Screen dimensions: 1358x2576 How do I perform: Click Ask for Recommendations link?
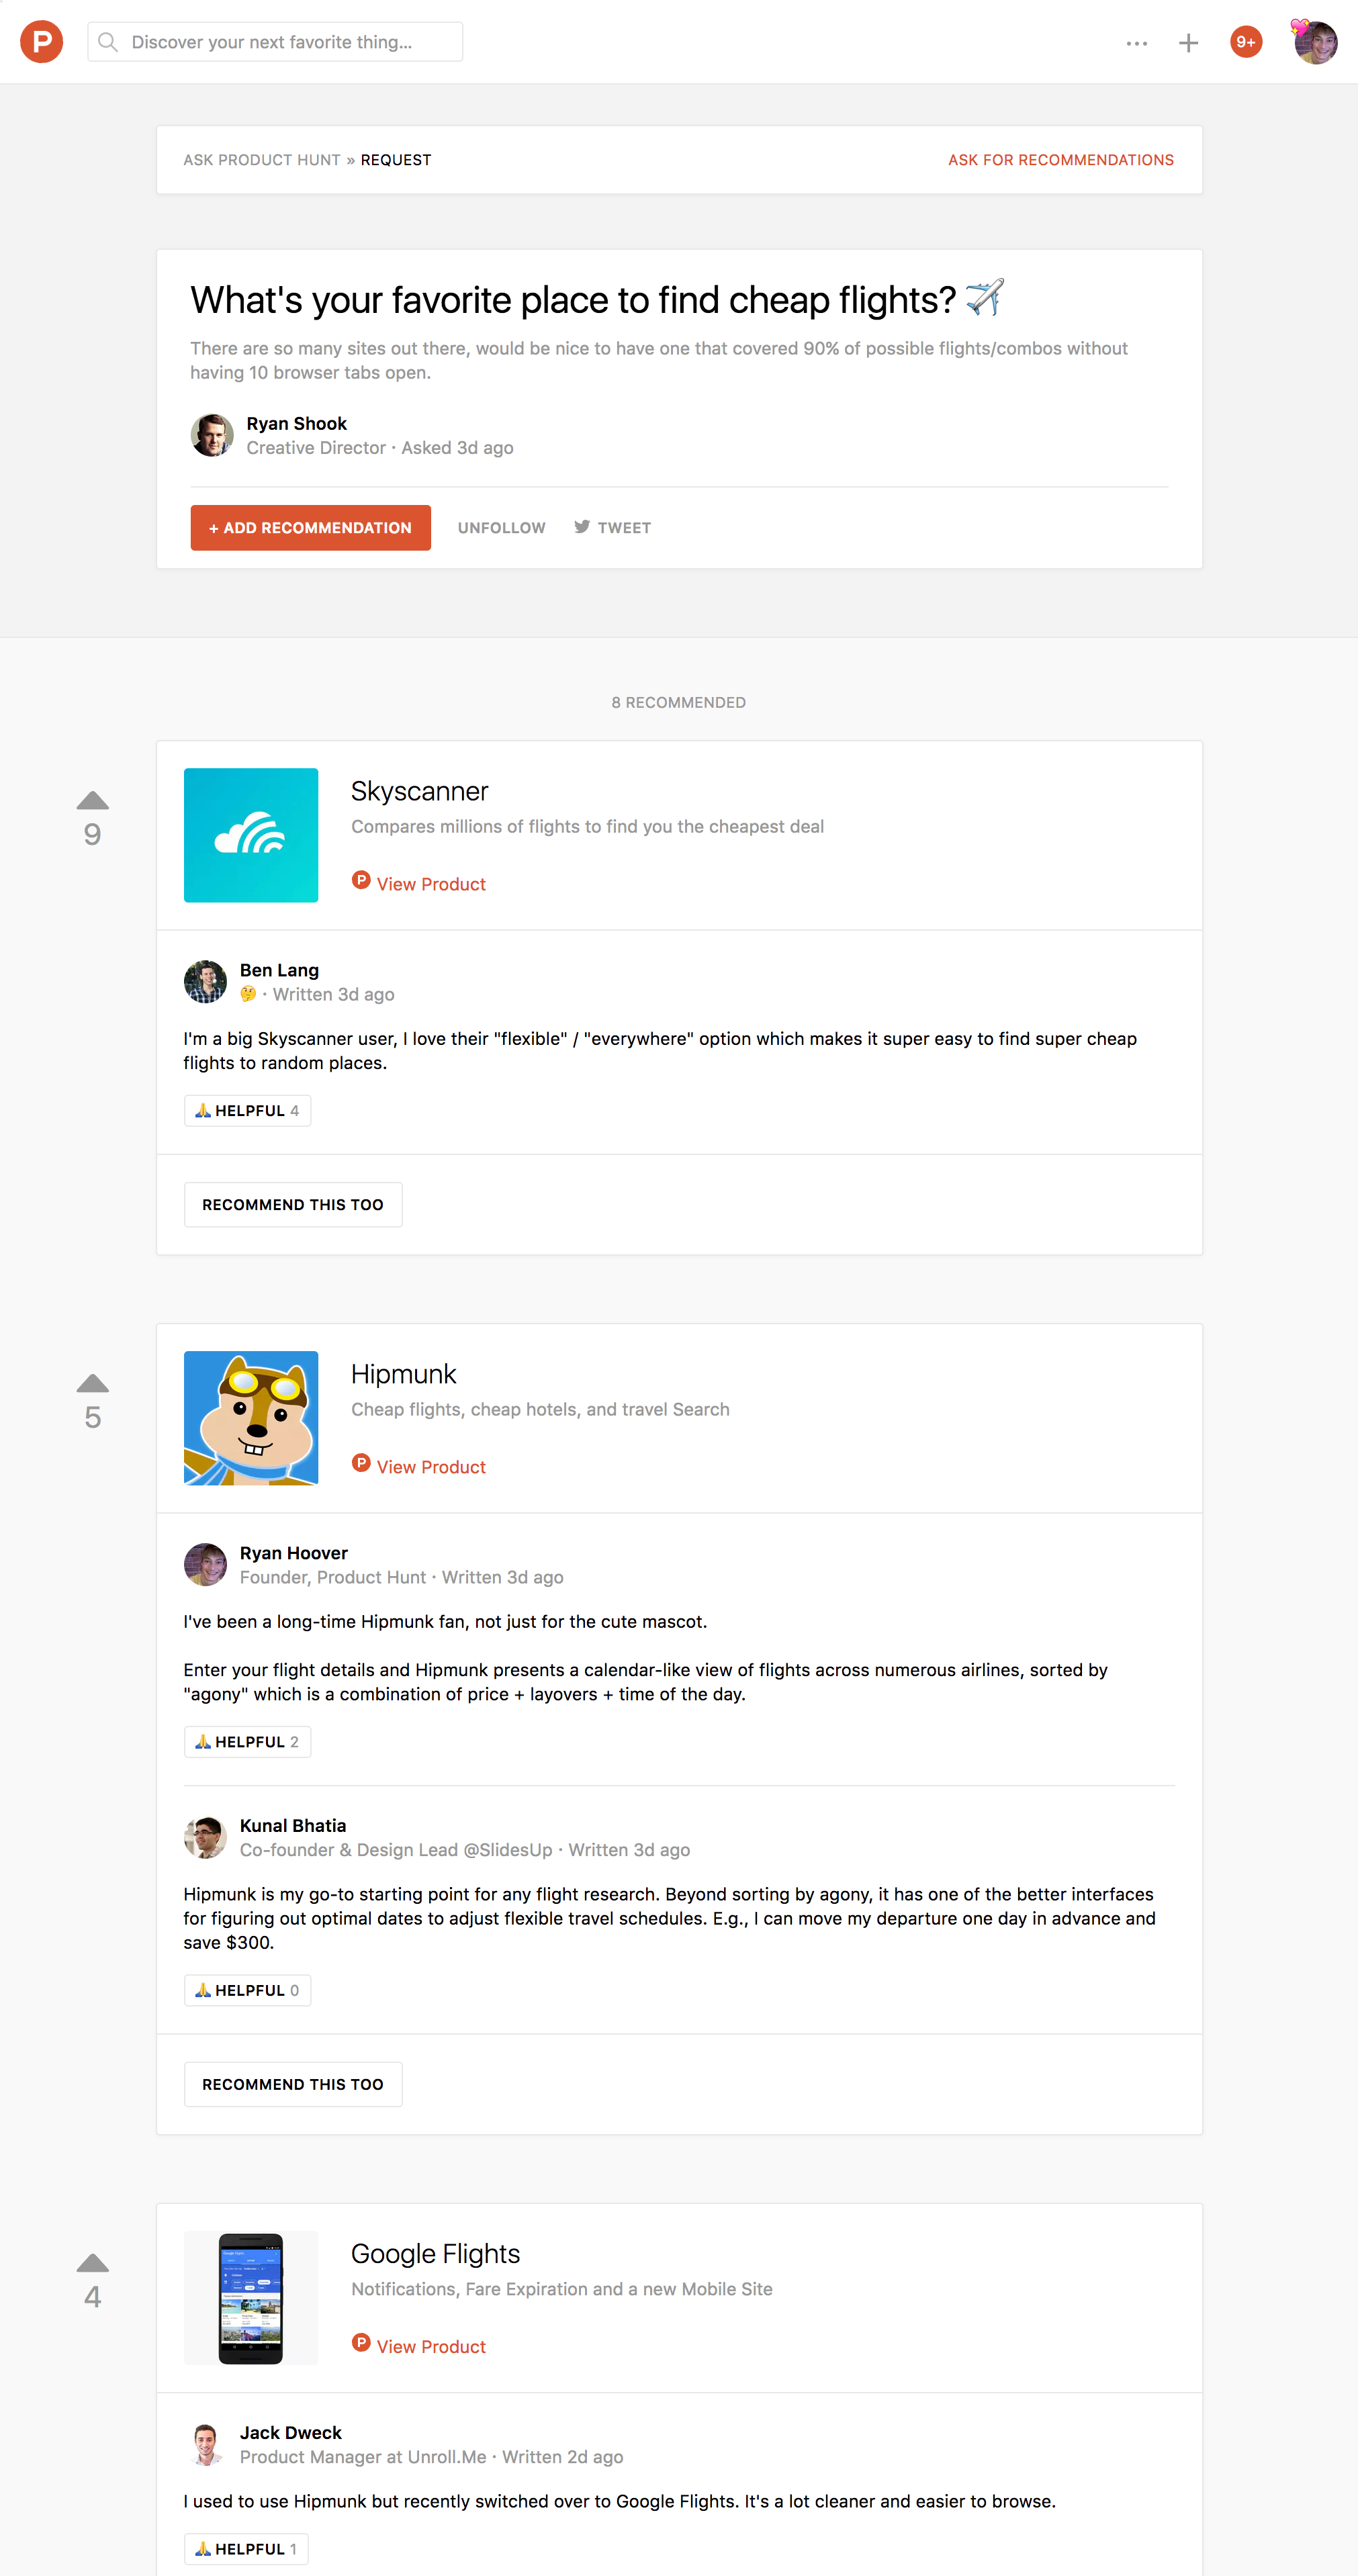click(1060, 160)
